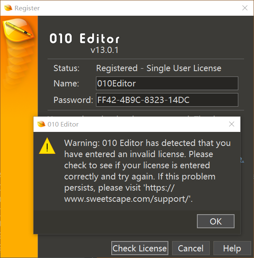Click OK in the warning dialog
254x258 pixels.
(x=216, y=221)
